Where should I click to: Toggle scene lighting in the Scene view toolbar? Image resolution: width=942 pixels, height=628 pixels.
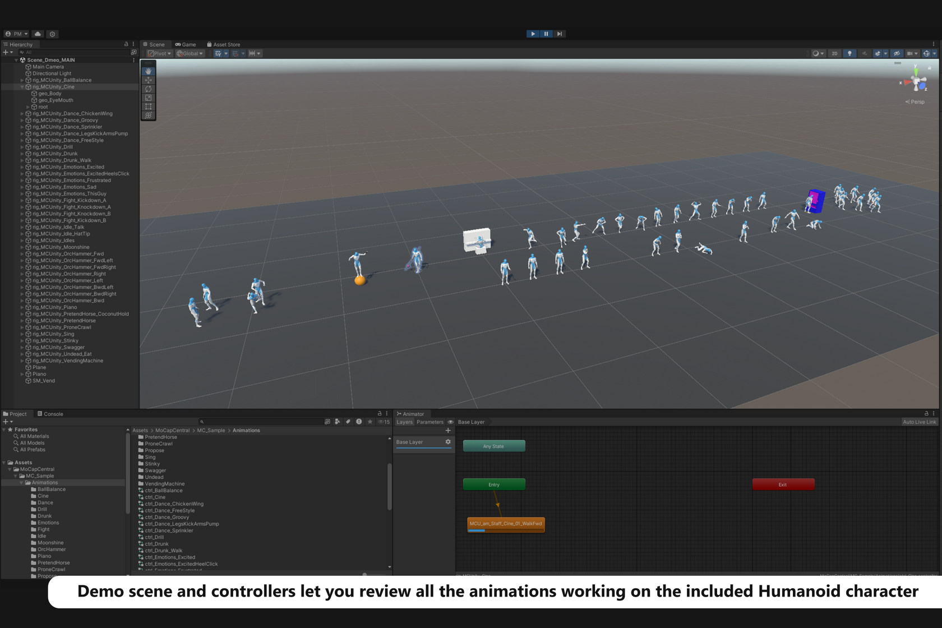pos(849,53)
